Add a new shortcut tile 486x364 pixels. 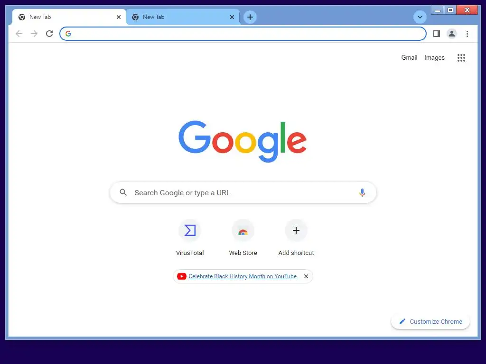point(296,238)
